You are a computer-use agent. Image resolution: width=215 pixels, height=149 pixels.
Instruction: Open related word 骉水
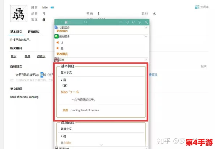click(x=14, y=56)
